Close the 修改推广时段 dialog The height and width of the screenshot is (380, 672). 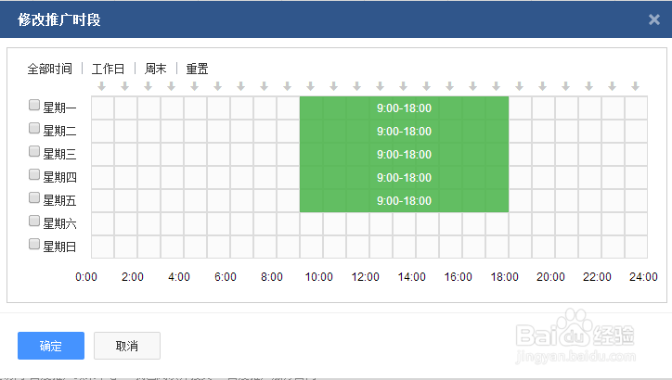click(653, 19)
